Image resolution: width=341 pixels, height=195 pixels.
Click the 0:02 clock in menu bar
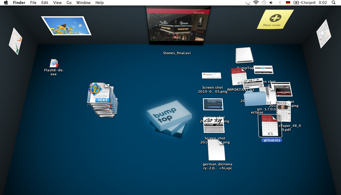pos(323,3)
